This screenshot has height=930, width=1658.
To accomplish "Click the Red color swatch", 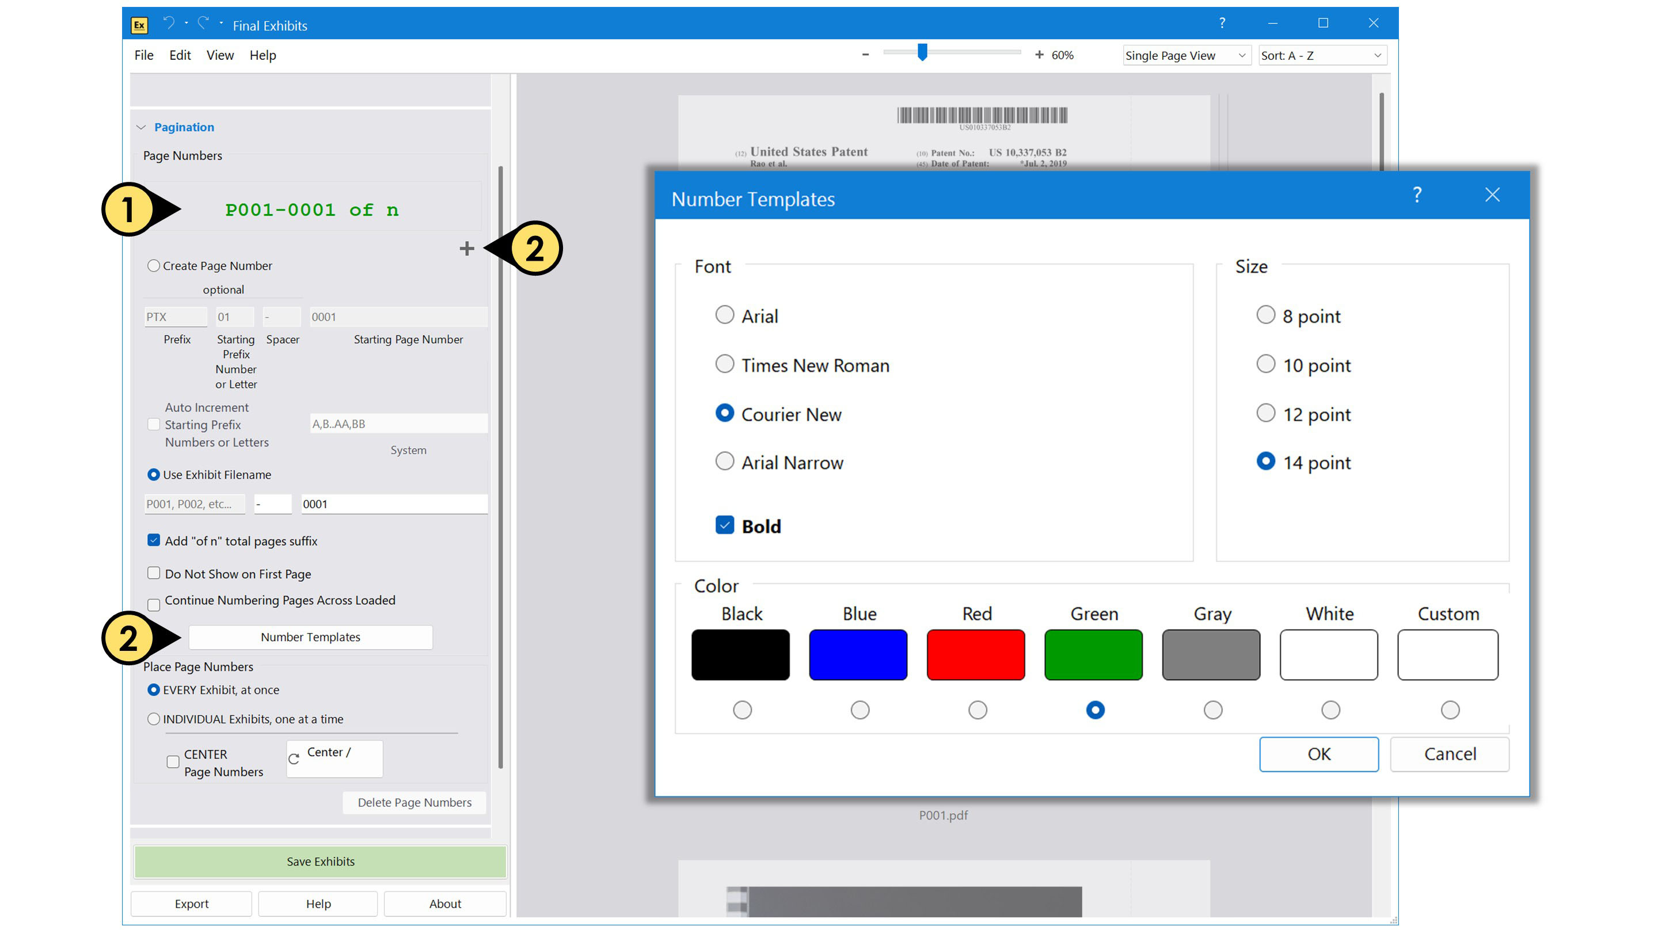I will point(976,654).
